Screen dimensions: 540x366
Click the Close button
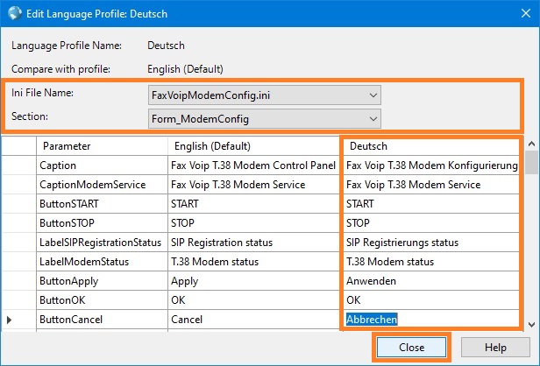pyautogui.click(x=411, y=348)
